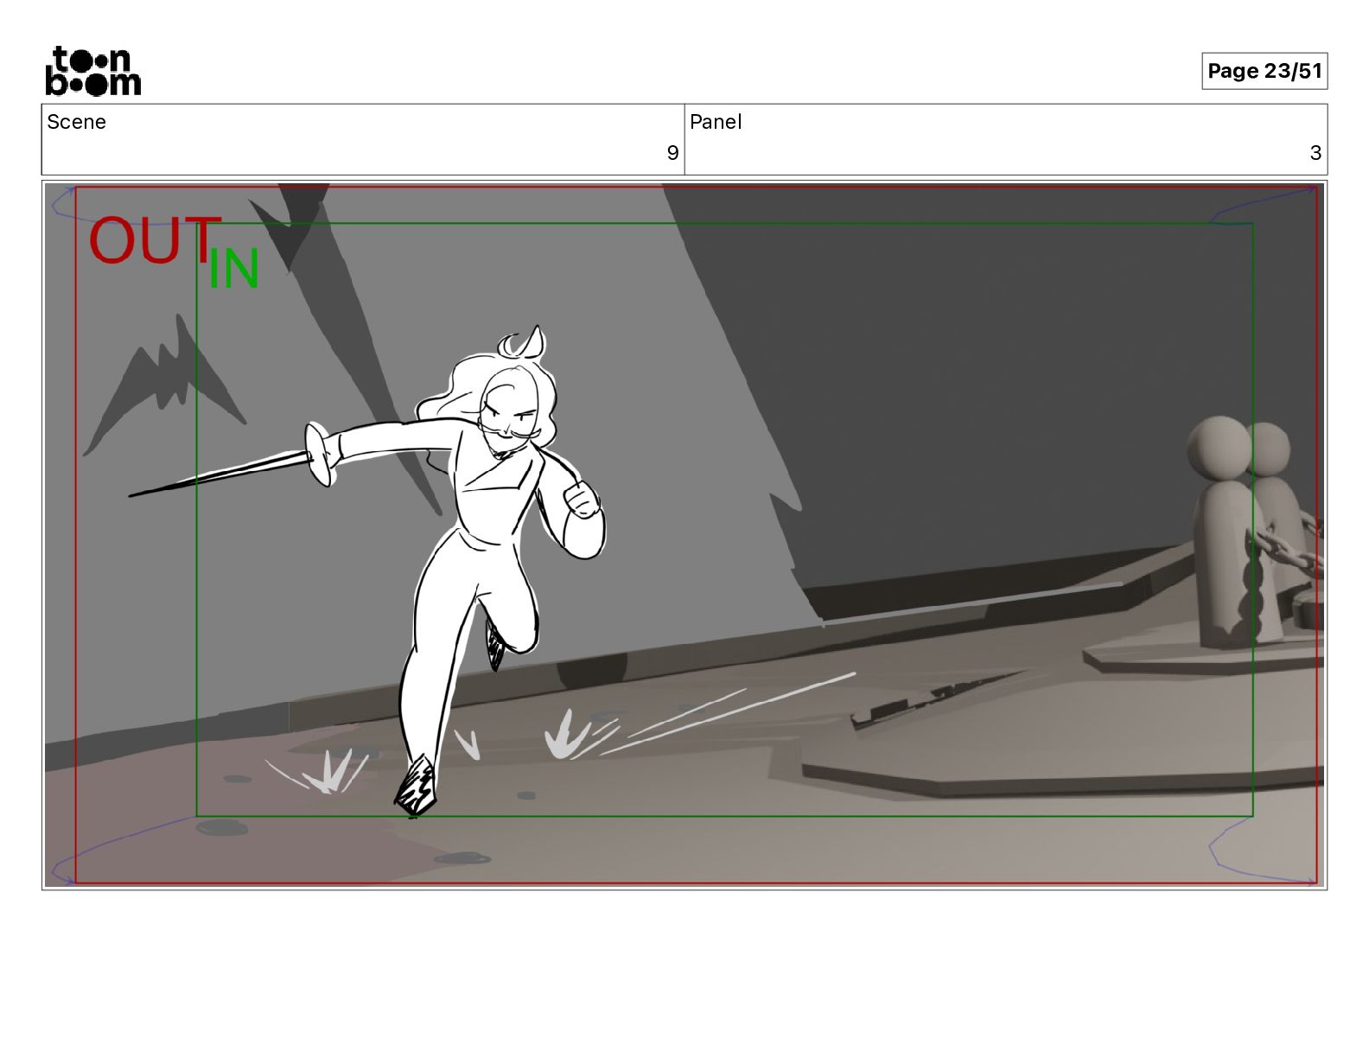Click the Toon Boom logo
This screenshot has height=1058, width=1369.
click(92, 71)
